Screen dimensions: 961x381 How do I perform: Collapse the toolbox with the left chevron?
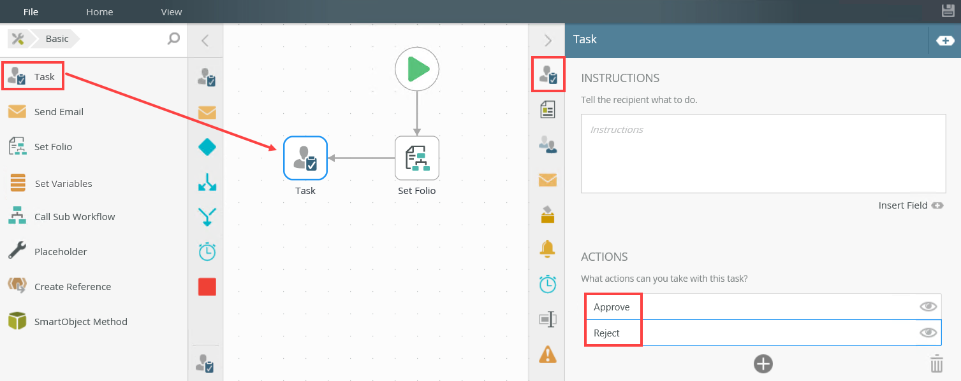coord(205,41)
